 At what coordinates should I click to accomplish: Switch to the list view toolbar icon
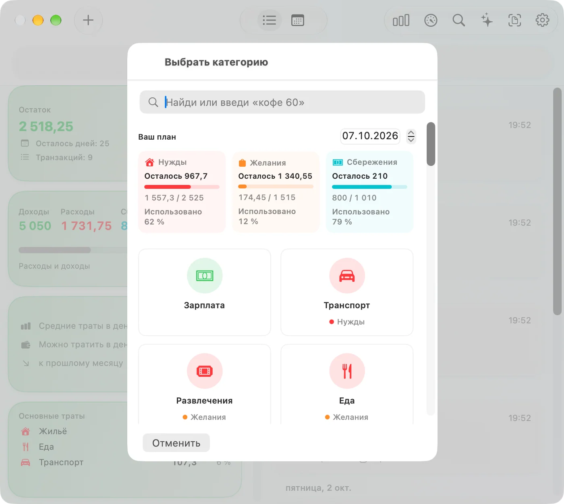[x=269, y=20]
